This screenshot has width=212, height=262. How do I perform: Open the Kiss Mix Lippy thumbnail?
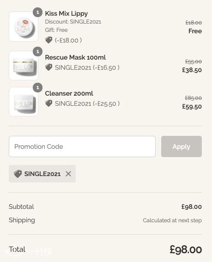click(x=24, y=26)
